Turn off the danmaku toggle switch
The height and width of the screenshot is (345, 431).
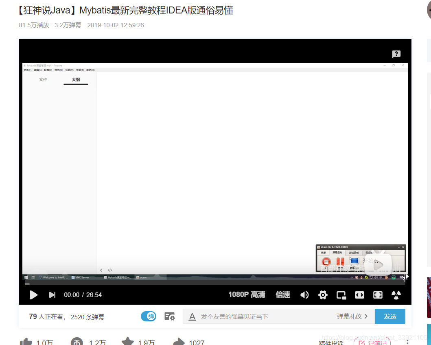149,316
